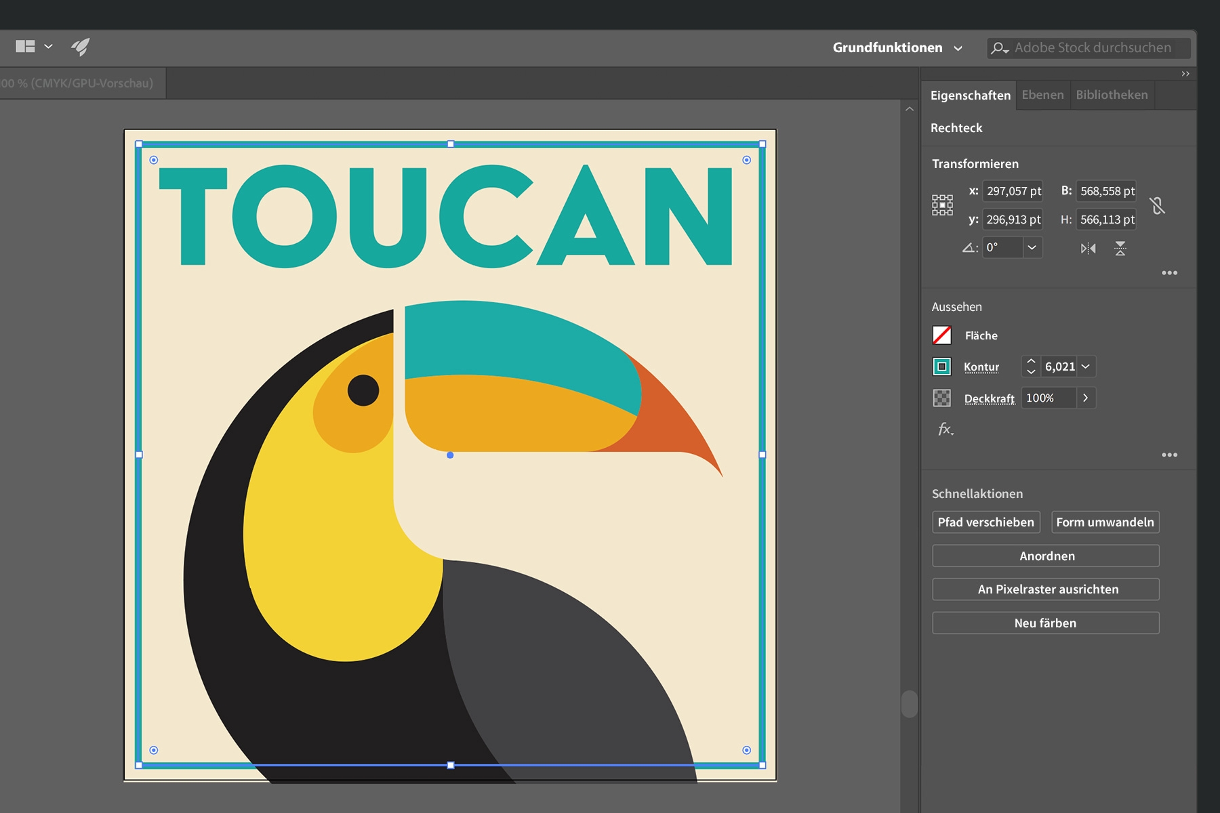Open the fx effects menu icon

[945, 429]
